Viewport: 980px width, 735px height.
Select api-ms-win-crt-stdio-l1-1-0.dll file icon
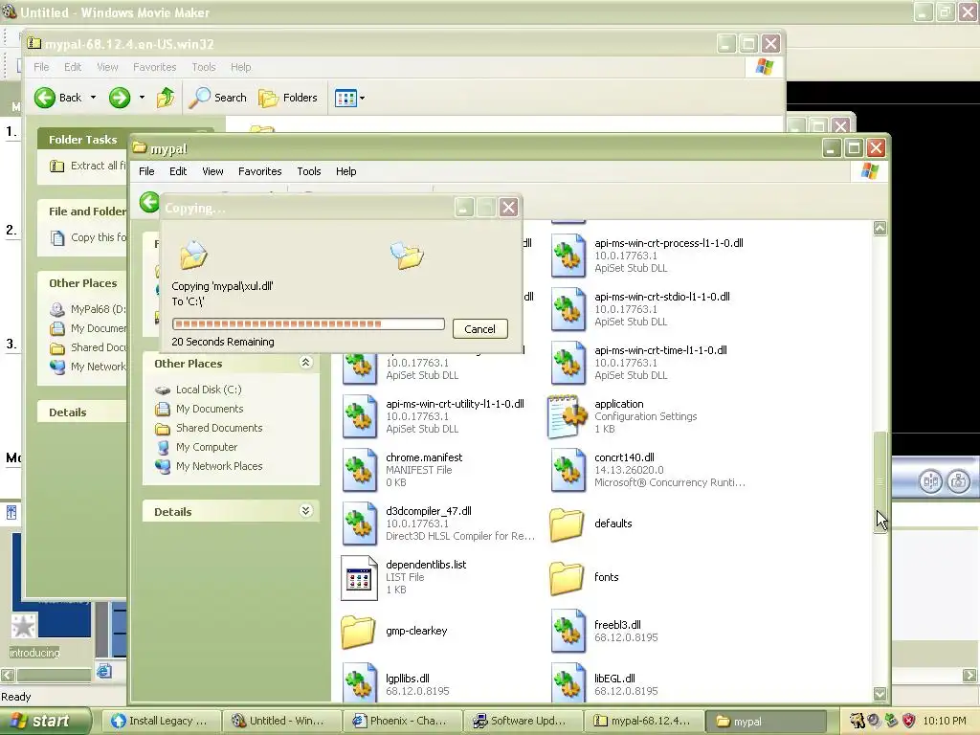tap(568, 309)
